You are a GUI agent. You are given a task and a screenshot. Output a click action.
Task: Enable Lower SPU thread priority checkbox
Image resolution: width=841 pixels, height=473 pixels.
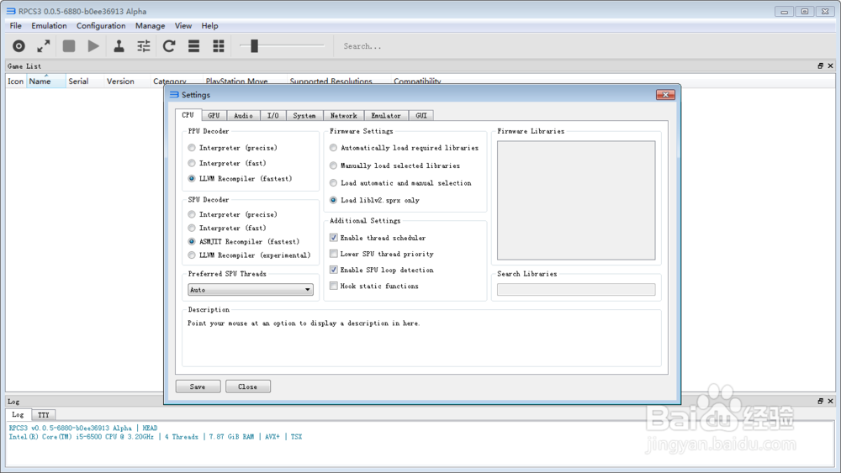click(x=334, y=254)
